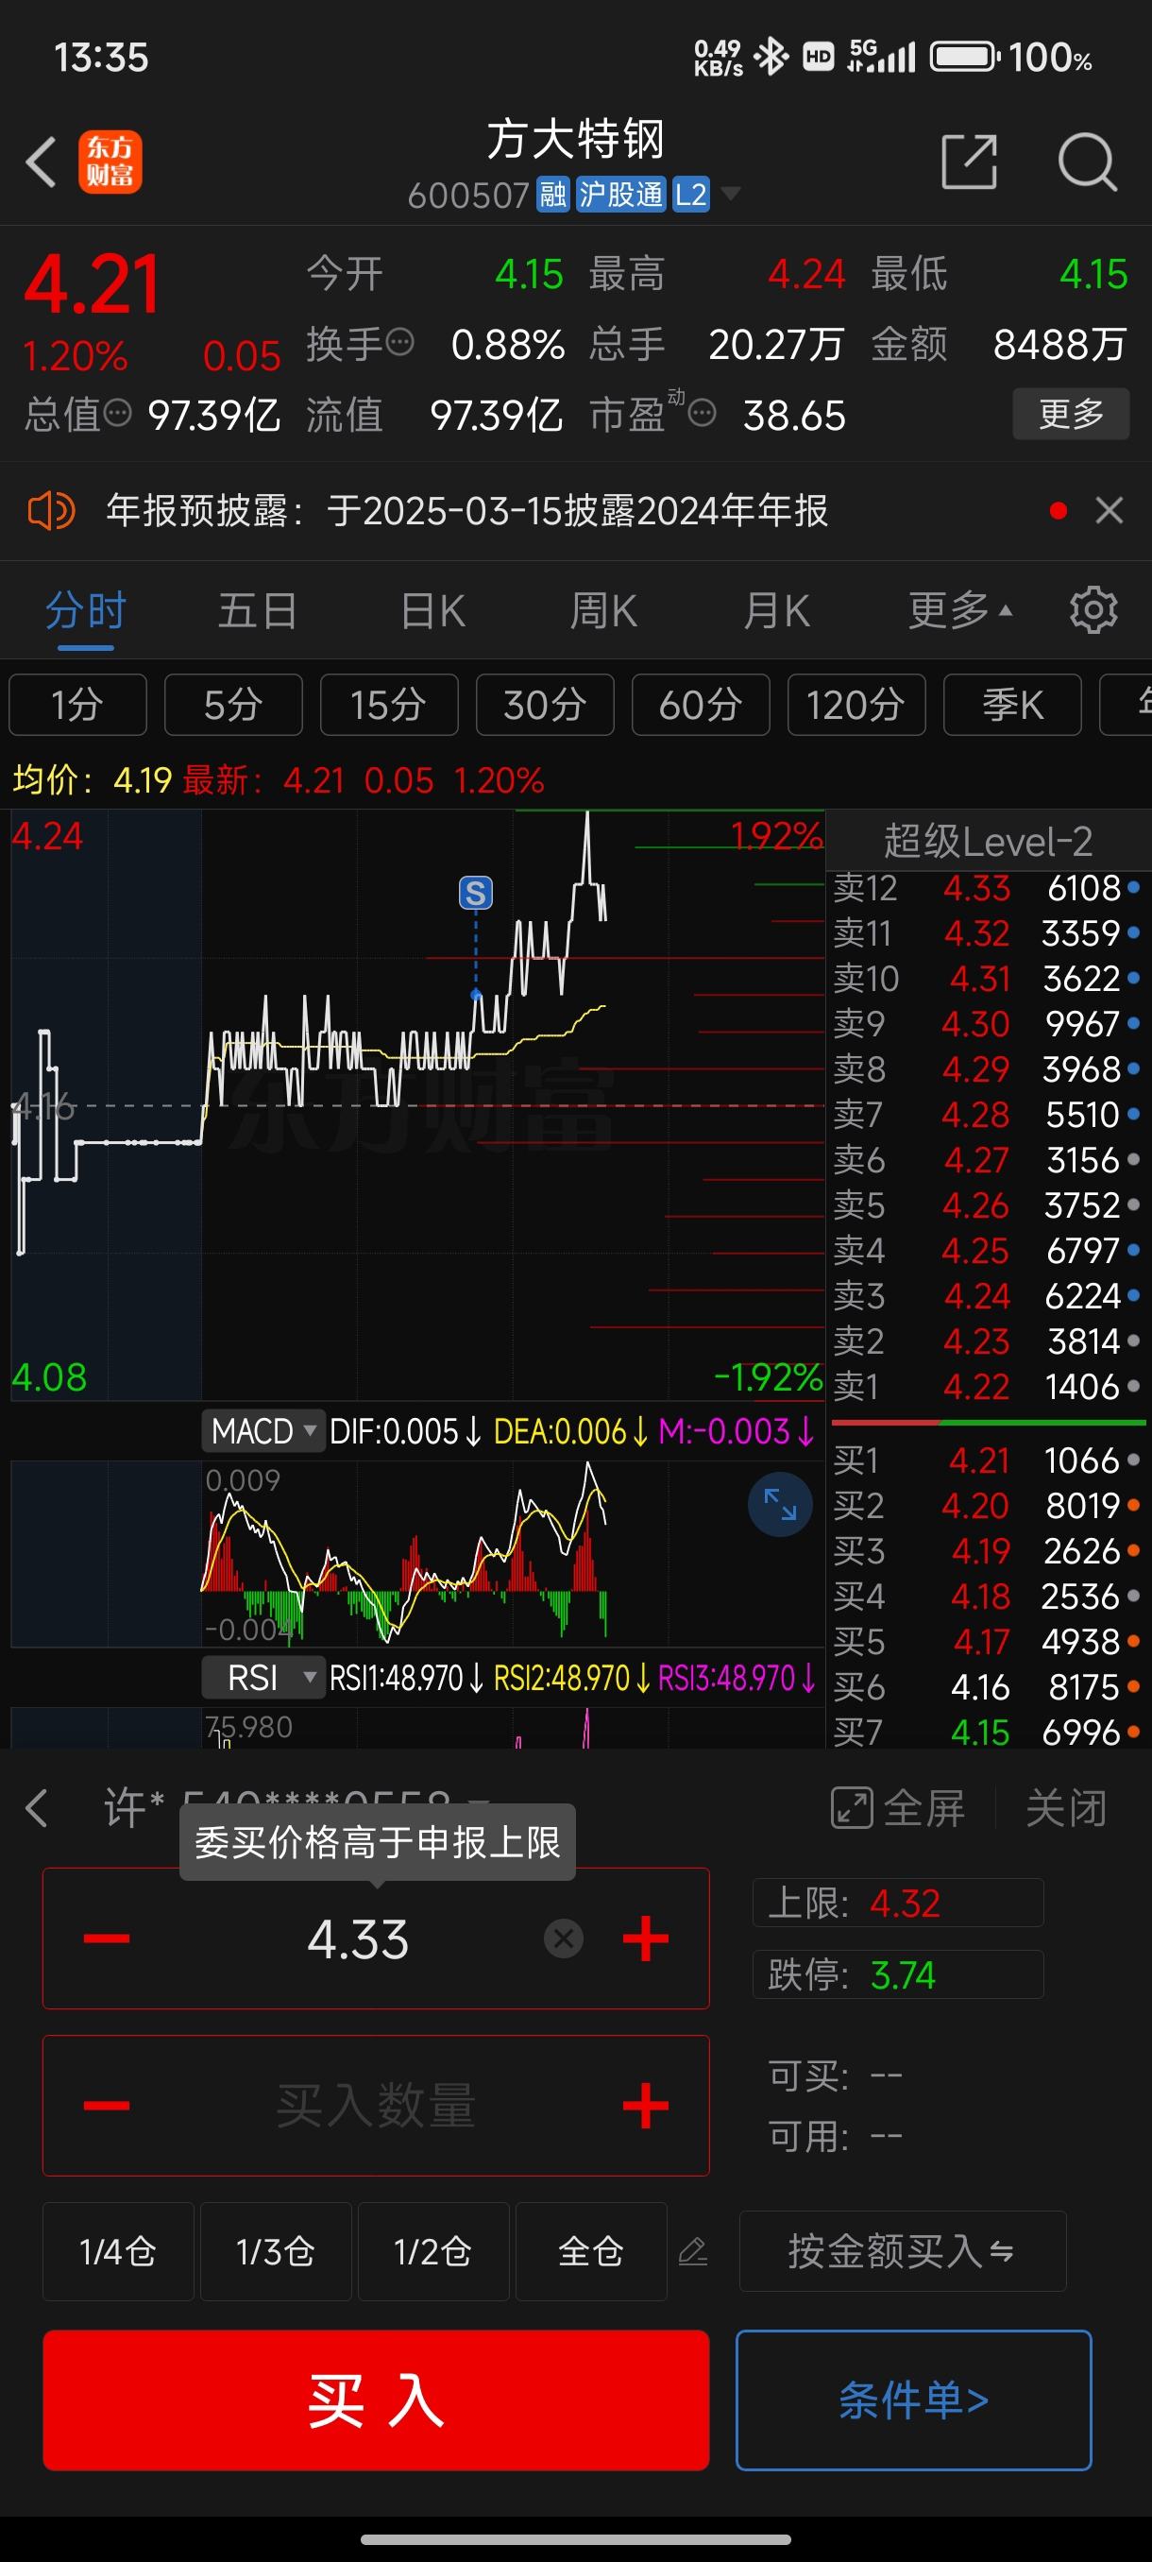The image size is (1152, 2562).
Task: Open MACD indicator dropdown
Action: click(263, 1431)
